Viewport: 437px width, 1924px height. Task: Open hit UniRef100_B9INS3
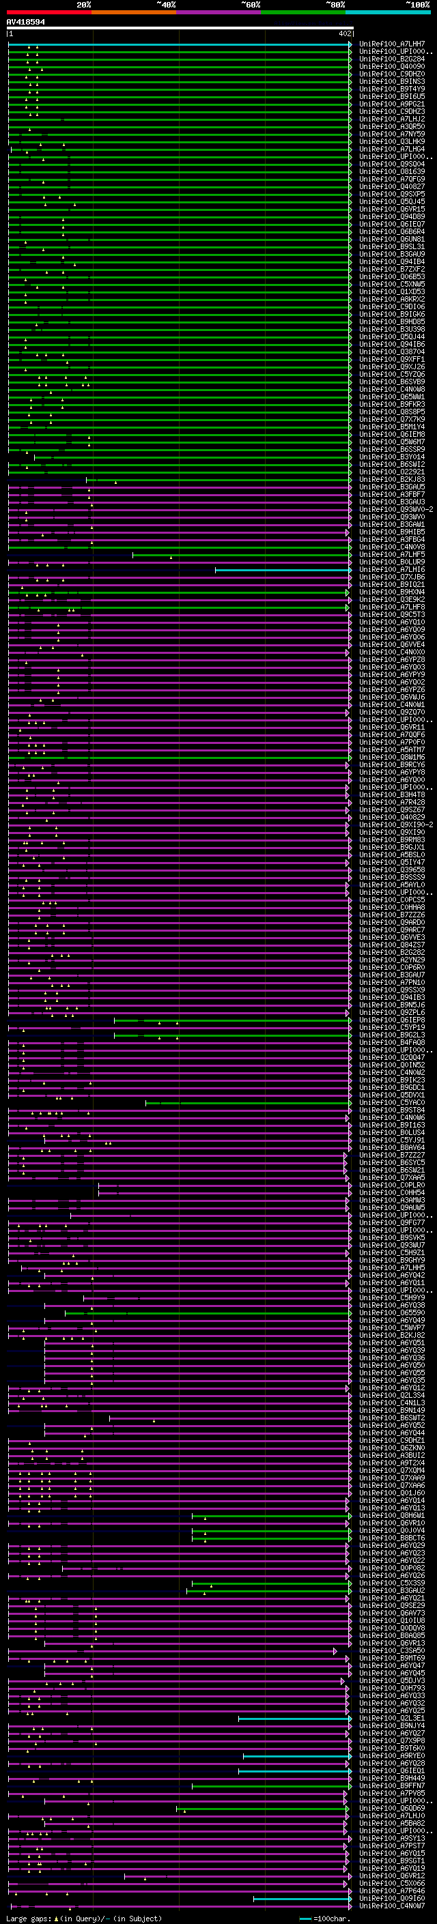[x=391, y=81]
